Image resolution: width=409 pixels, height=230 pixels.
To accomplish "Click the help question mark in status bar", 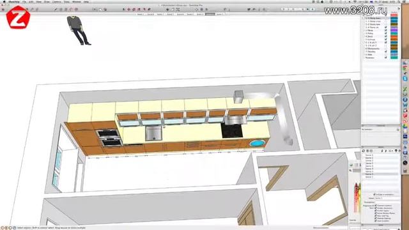I will tap(14, 227).
